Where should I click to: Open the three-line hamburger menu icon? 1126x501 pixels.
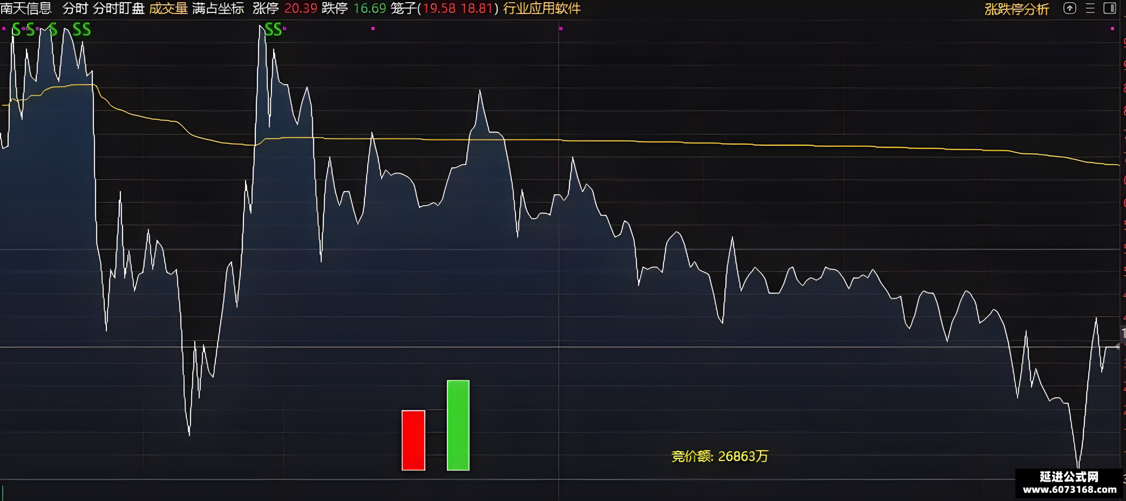coord(1090,8)
